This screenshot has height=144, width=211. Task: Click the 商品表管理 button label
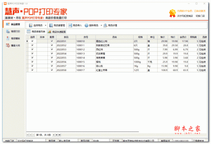click(x=59, y=25)
